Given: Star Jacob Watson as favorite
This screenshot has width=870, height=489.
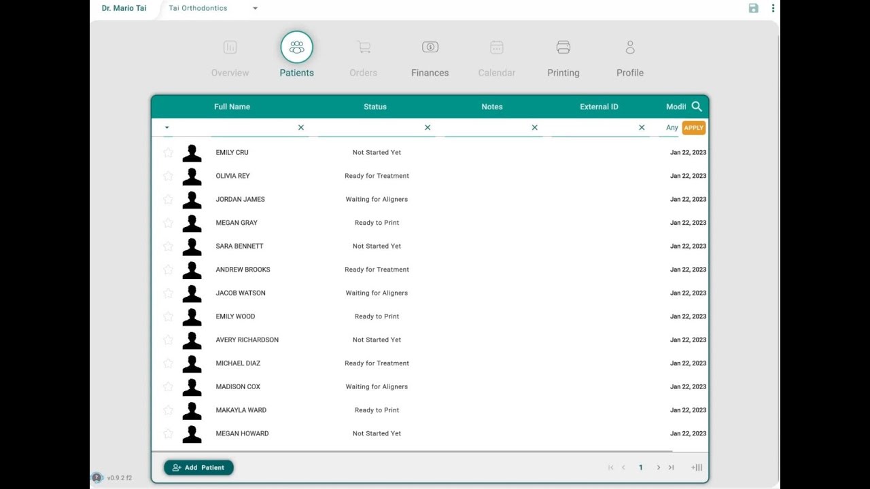Looking at the screenshot, I should pos(168,293).
